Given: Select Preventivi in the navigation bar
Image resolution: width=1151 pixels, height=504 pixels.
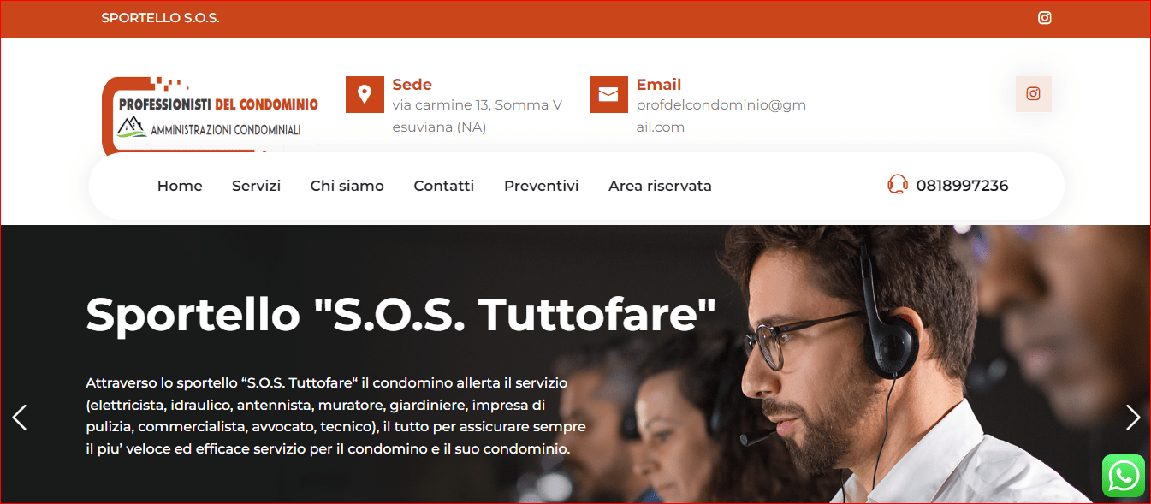Looking at the screenshot, I should (542, 186).
